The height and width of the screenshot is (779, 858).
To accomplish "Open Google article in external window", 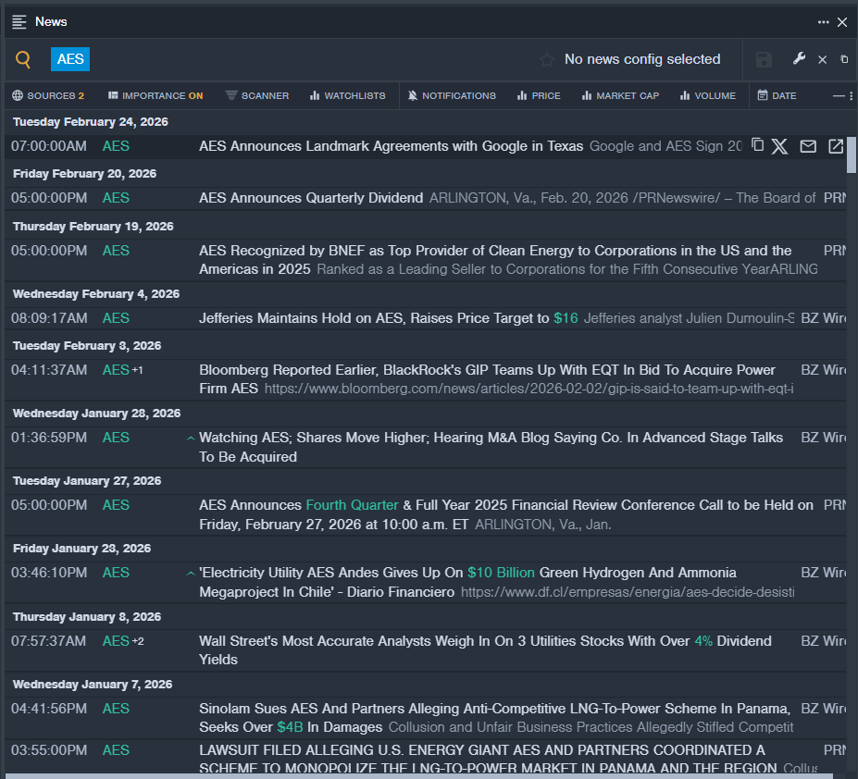I will point(835,146).
